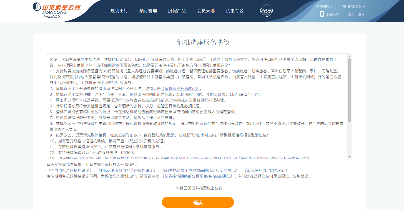Click the Shandong Airlines logo
Viewport: 404px width, 210px height.
(x=57, y=11)
